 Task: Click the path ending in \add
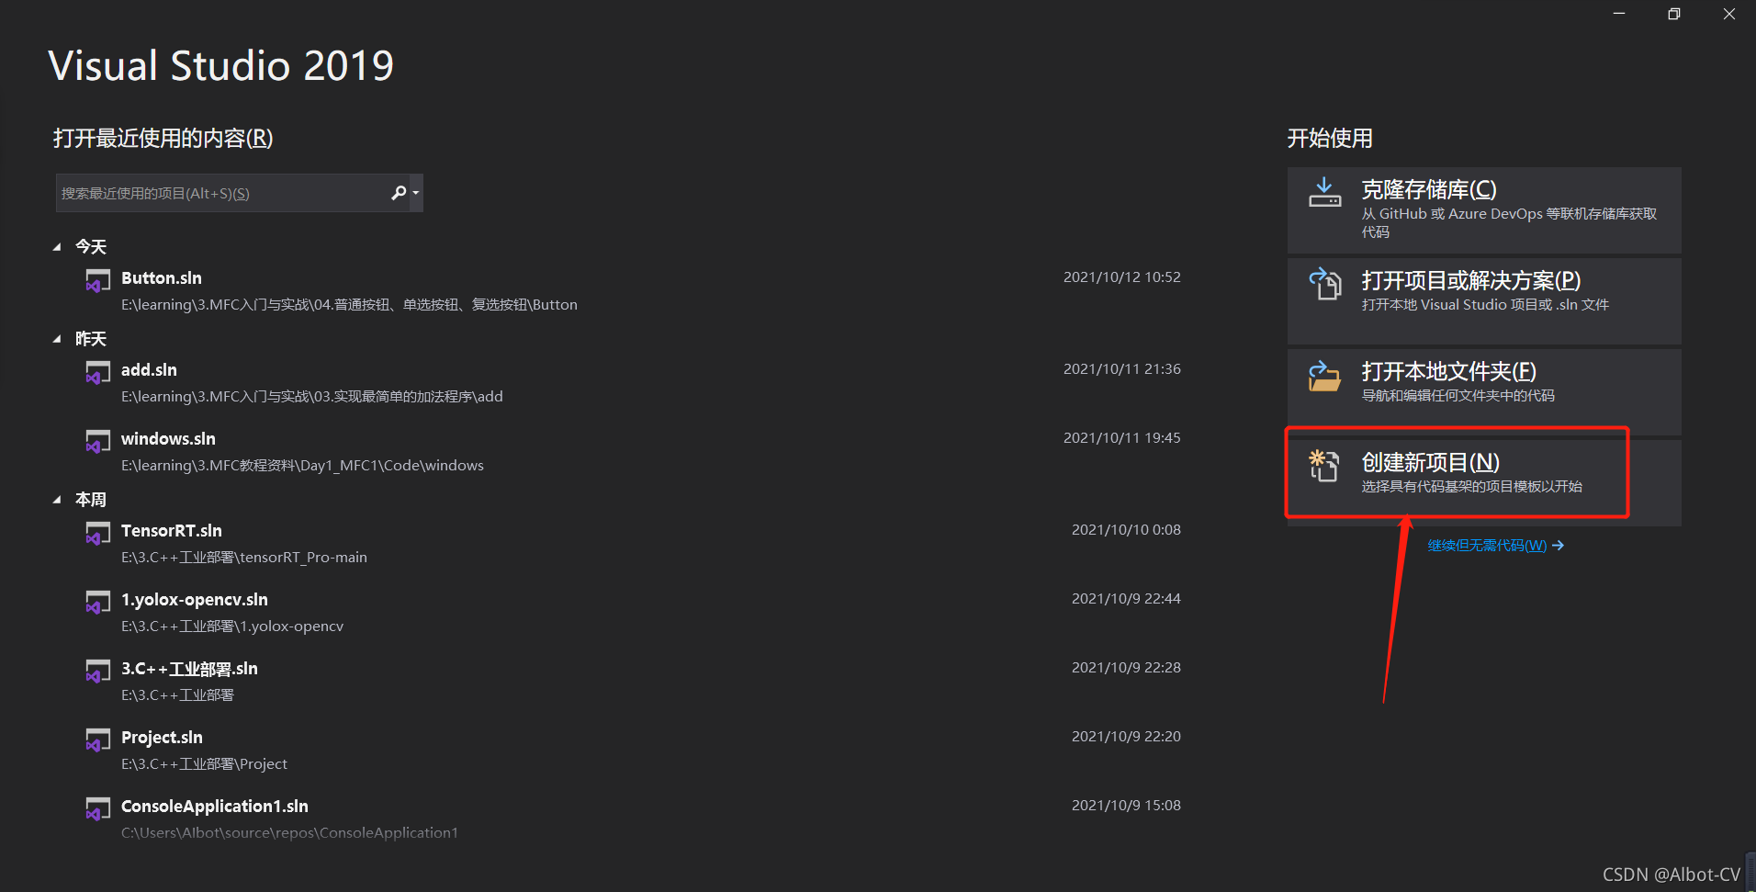click(x=312, y=397)
